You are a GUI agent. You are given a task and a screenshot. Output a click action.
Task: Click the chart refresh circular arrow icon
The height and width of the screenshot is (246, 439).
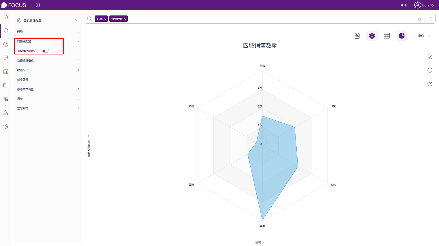[430, 70]
